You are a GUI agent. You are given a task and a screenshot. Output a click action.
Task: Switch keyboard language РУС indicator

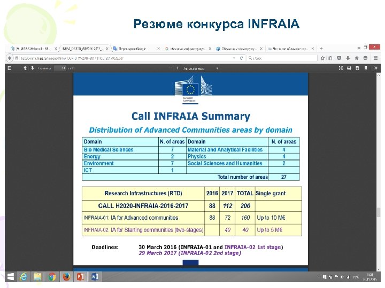[x=356, y=277]
